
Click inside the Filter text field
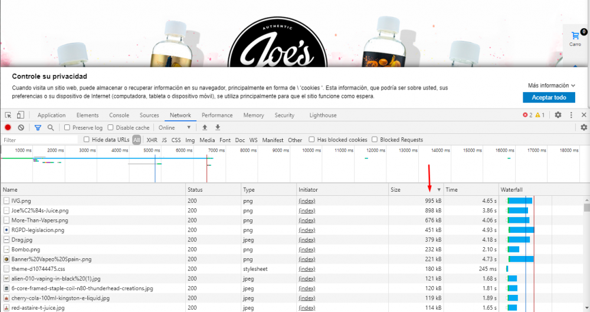click(x=39, y=140)
